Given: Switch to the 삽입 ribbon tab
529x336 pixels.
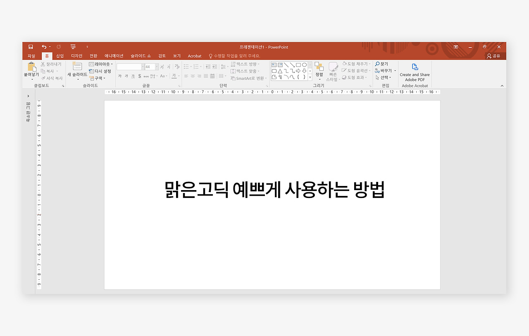Looking at the screenshot, I should [x=59, y=55].
